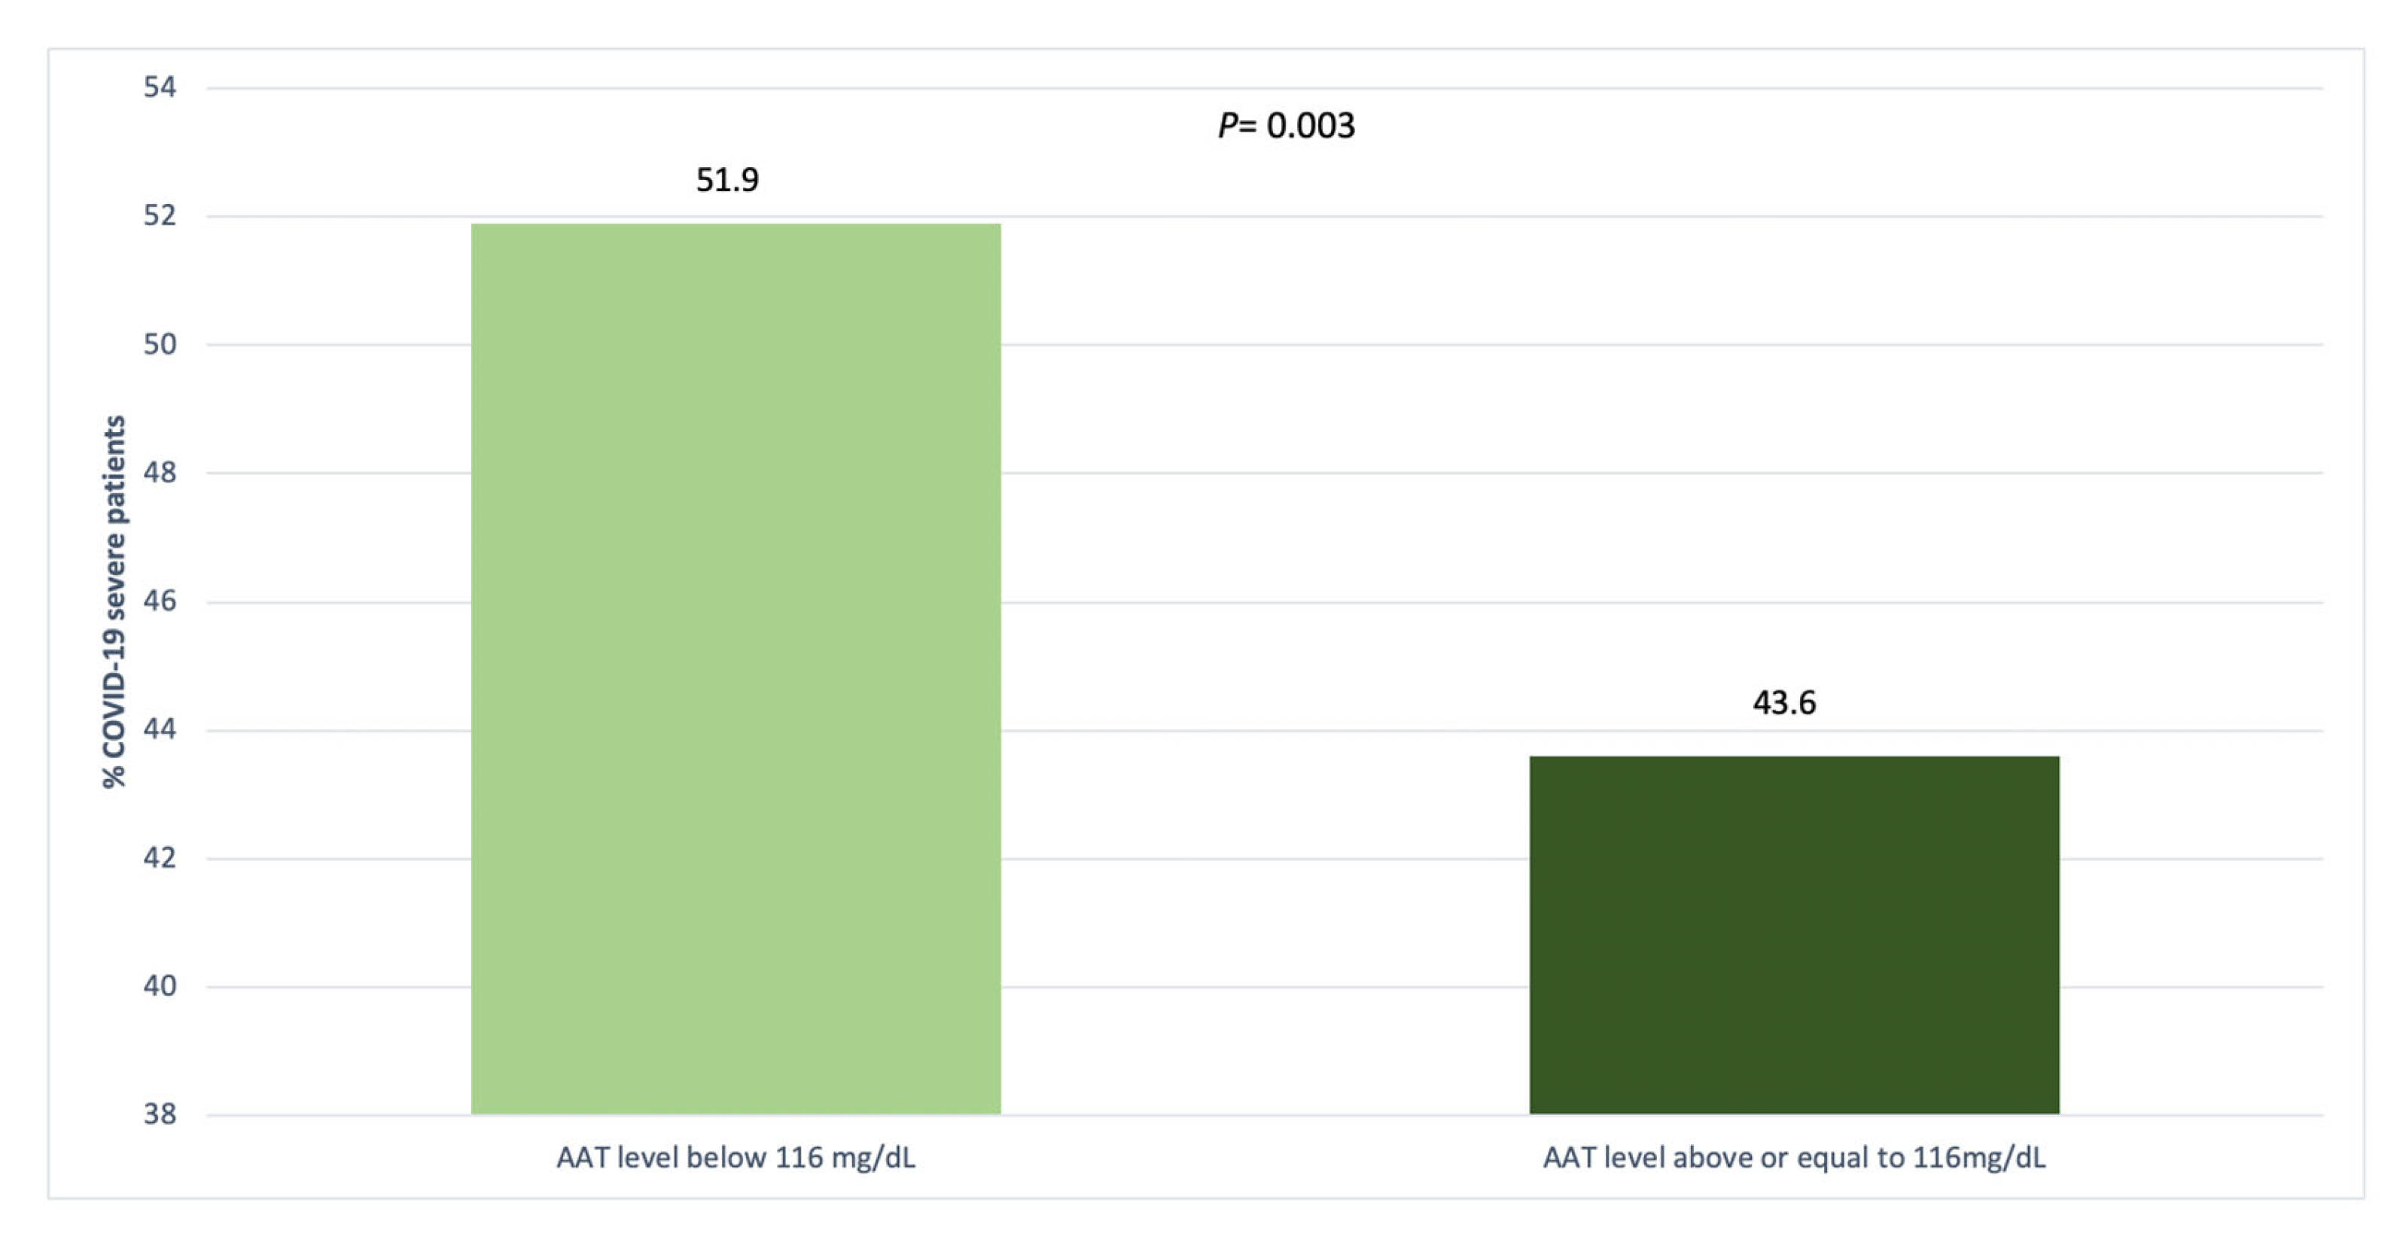The height and width of the screenshot is (1239, 2397).
Task: Click the P= 0.003 annotation text
Action: [x=1286, y=126]
